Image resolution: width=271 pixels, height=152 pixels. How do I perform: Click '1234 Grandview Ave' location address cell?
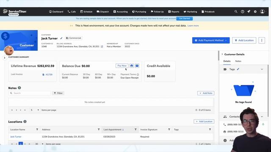point(63,137)
